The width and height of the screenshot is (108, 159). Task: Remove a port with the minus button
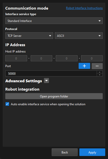[x=97, y=66]
